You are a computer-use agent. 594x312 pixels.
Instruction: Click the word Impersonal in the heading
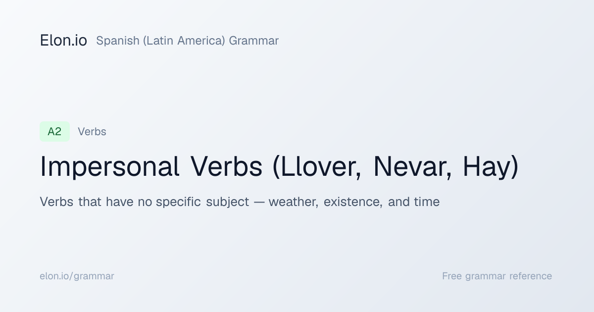coord(109,167)
